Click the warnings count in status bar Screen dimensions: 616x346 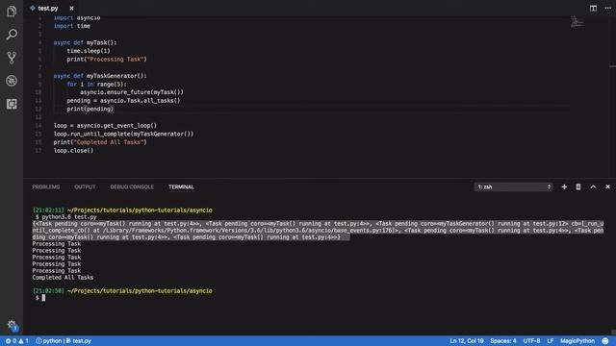click(23, 341)
